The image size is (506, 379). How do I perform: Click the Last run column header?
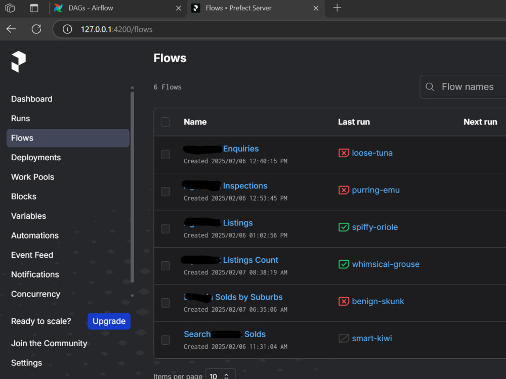pos(354,122)
